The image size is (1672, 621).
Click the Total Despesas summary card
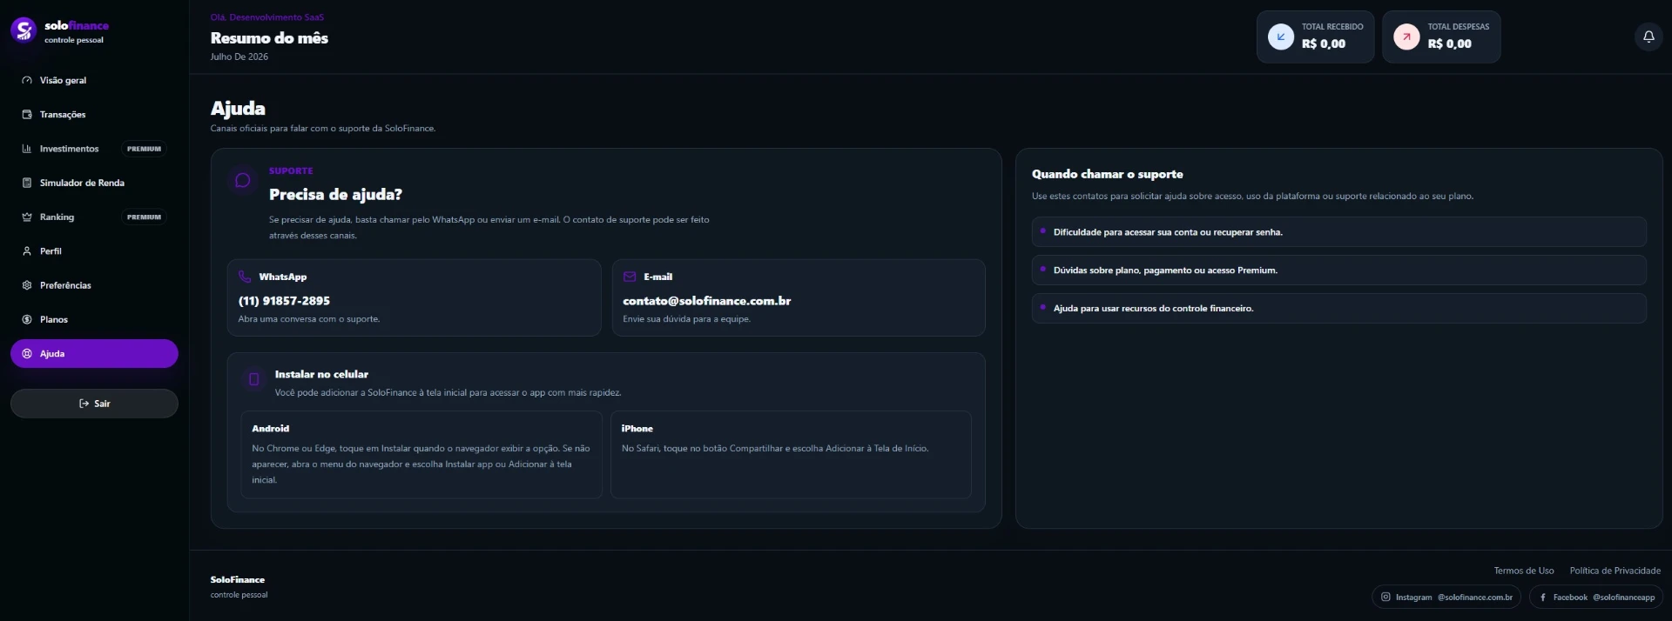[1441, 37]
